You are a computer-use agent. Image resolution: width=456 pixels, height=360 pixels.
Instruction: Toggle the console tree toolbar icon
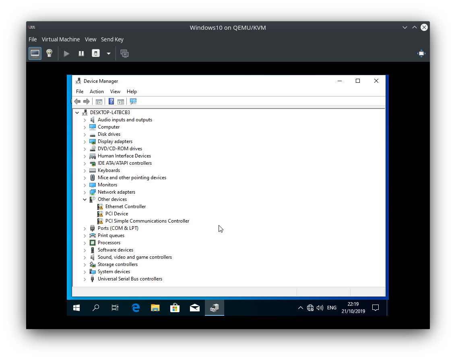click(x=99, y=101)
